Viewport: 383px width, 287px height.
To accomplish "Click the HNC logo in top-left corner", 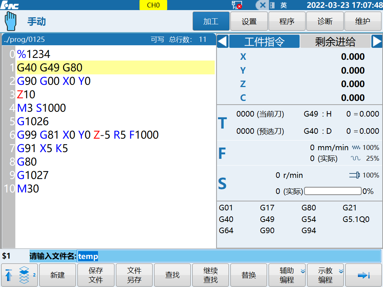I will [10, 5].
